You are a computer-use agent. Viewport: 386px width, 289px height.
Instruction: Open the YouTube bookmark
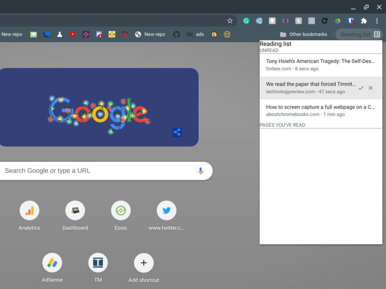tap(73, 34)
